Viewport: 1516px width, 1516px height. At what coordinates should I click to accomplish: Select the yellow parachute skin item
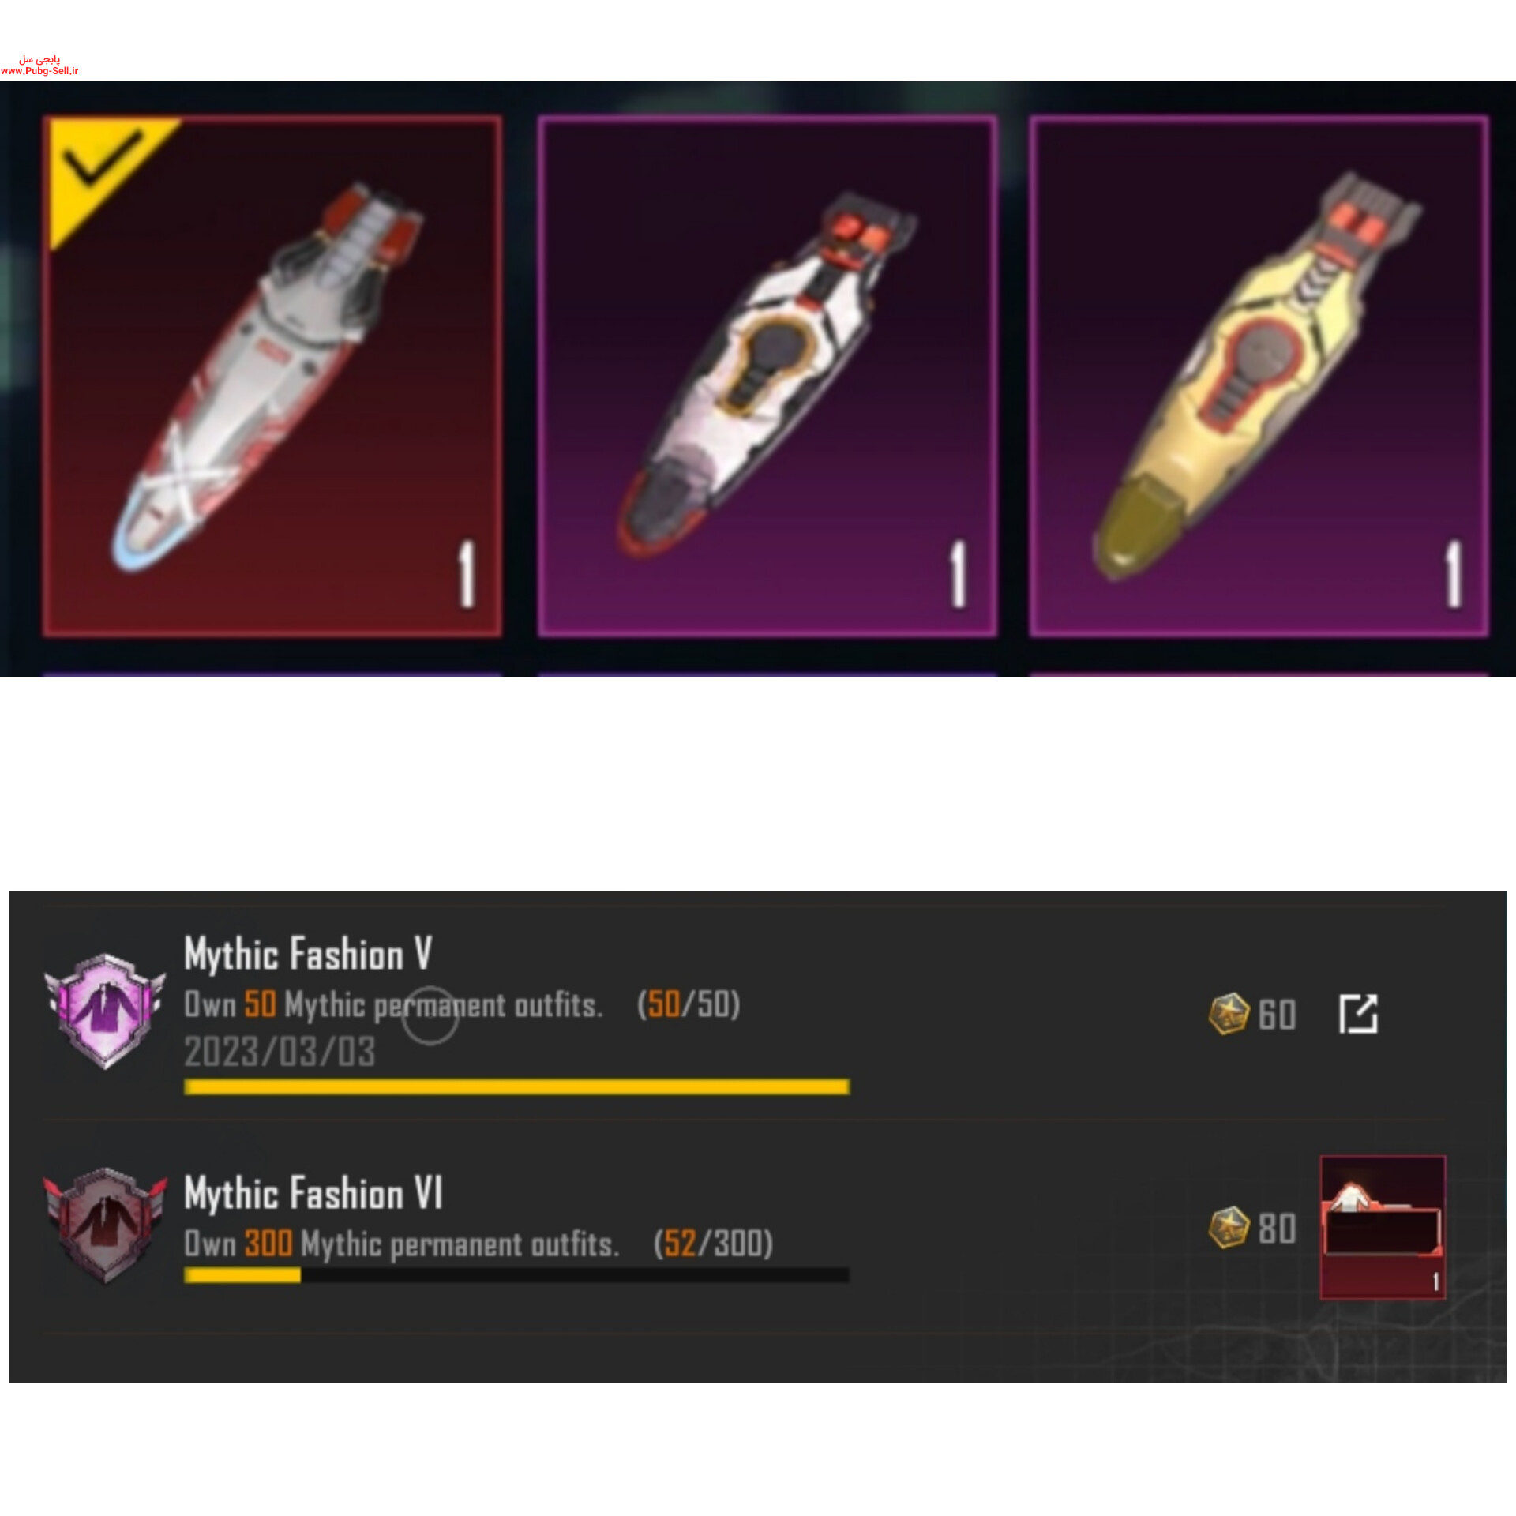(x=1259, y=376)
